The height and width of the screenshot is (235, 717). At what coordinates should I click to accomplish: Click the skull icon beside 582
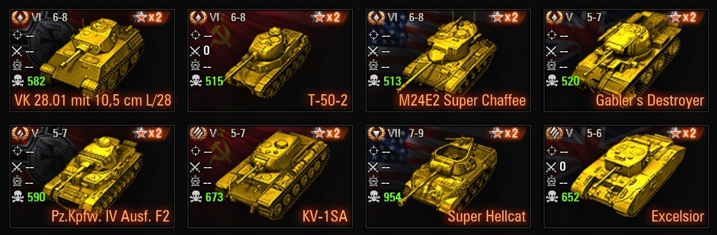click(x=18, y=81)
